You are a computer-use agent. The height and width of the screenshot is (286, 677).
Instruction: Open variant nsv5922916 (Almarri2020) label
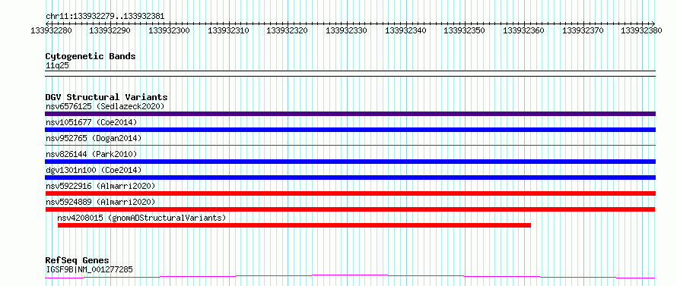coord(100,186)
